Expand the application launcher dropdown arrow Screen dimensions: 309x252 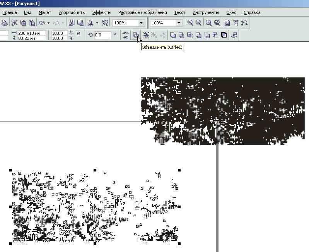coord(97,23)
